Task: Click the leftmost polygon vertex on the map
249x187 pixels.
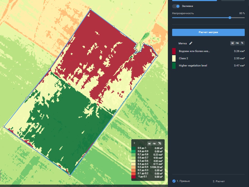Action: tap(4, 127)
